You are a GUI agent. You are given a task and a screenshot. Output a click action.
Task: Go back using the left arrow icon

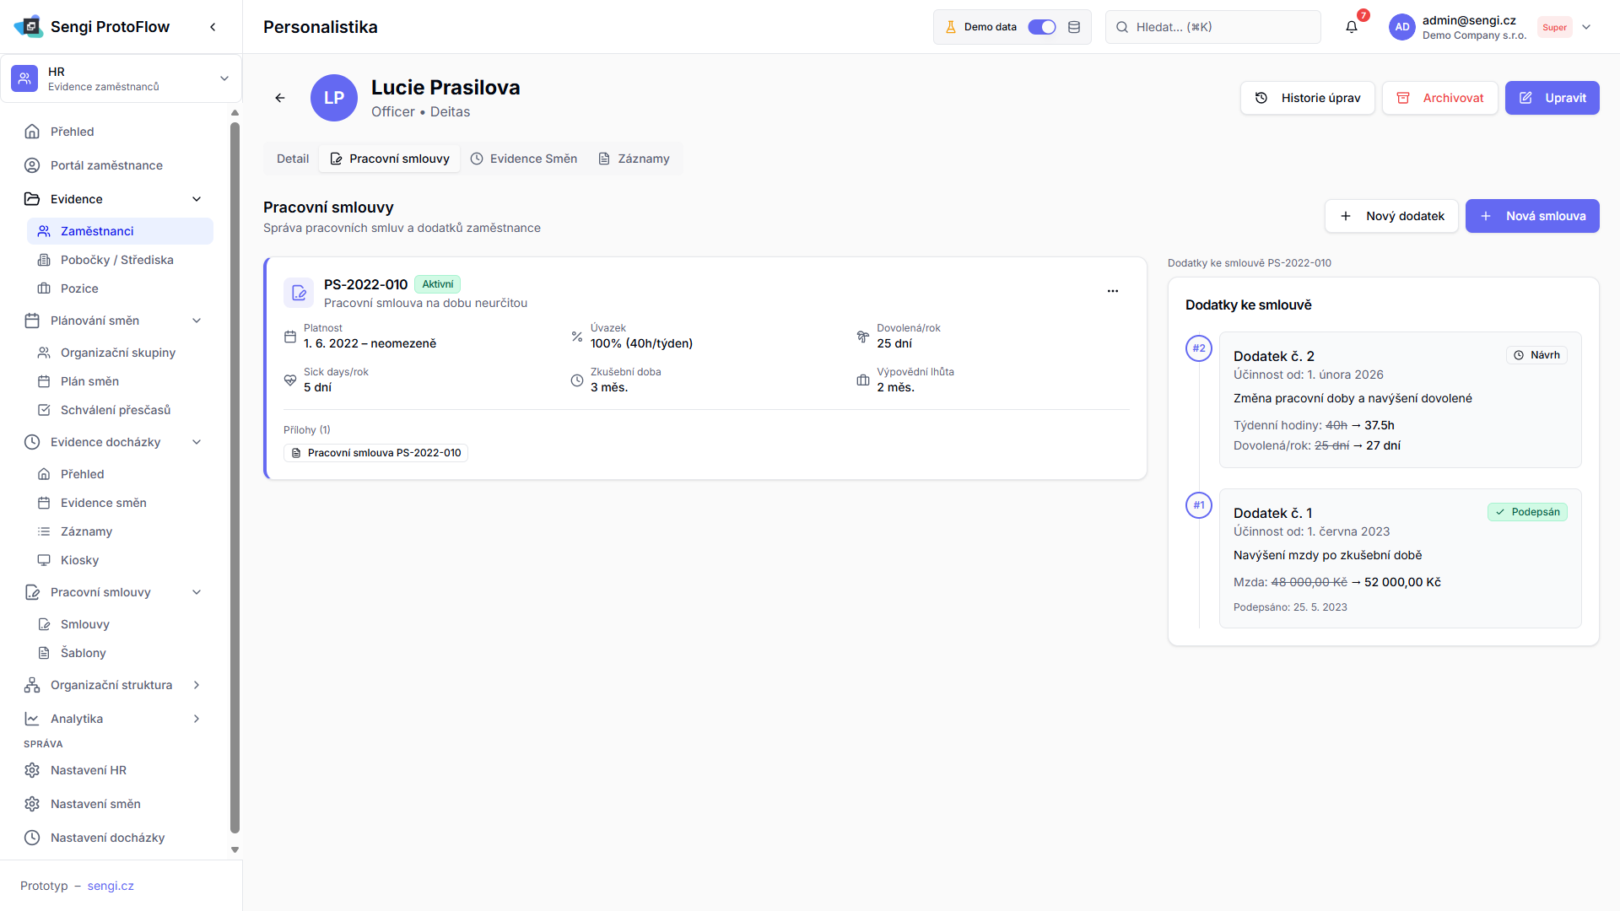(x=280, y=98)
